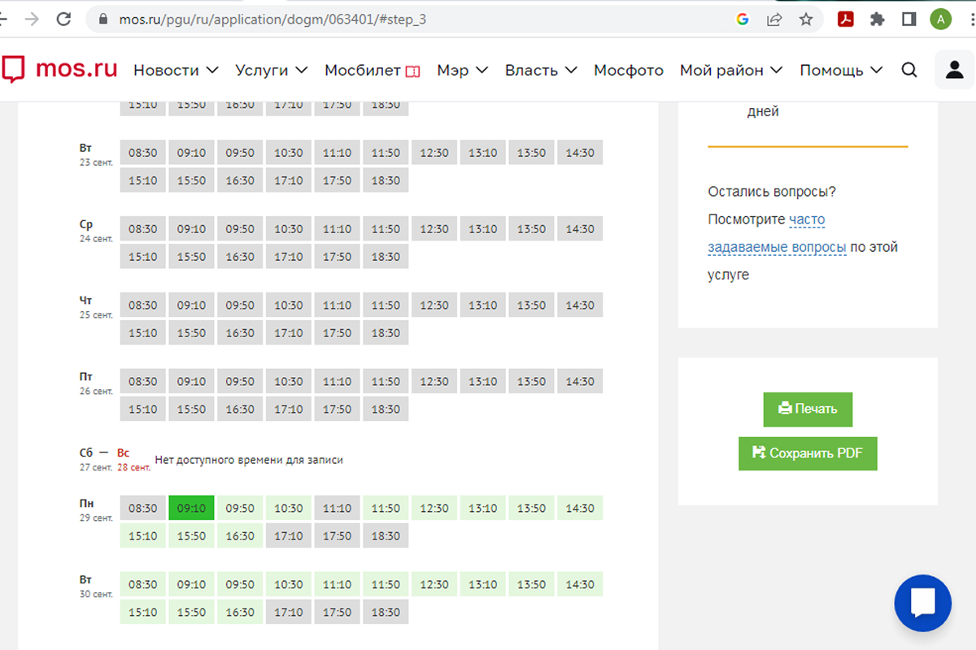The width and height of the screenshot is (976, 650).
Task: Click the Пт 26 сент. day label
Action: click(x=96, y=383)
